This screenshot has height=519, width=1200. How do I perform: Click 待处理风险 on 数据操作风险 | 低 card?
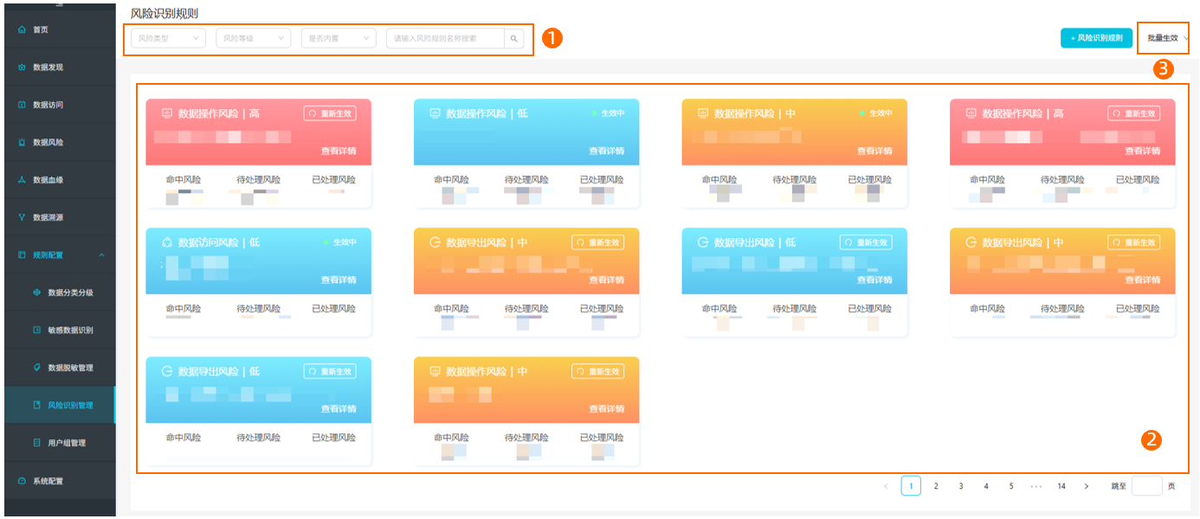click(526, 180)
